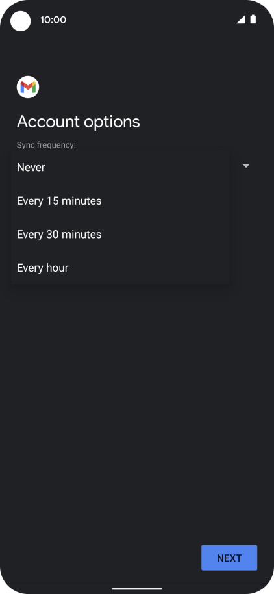
Task: Tap the Account options heading
Action: (x=79, y=122)
